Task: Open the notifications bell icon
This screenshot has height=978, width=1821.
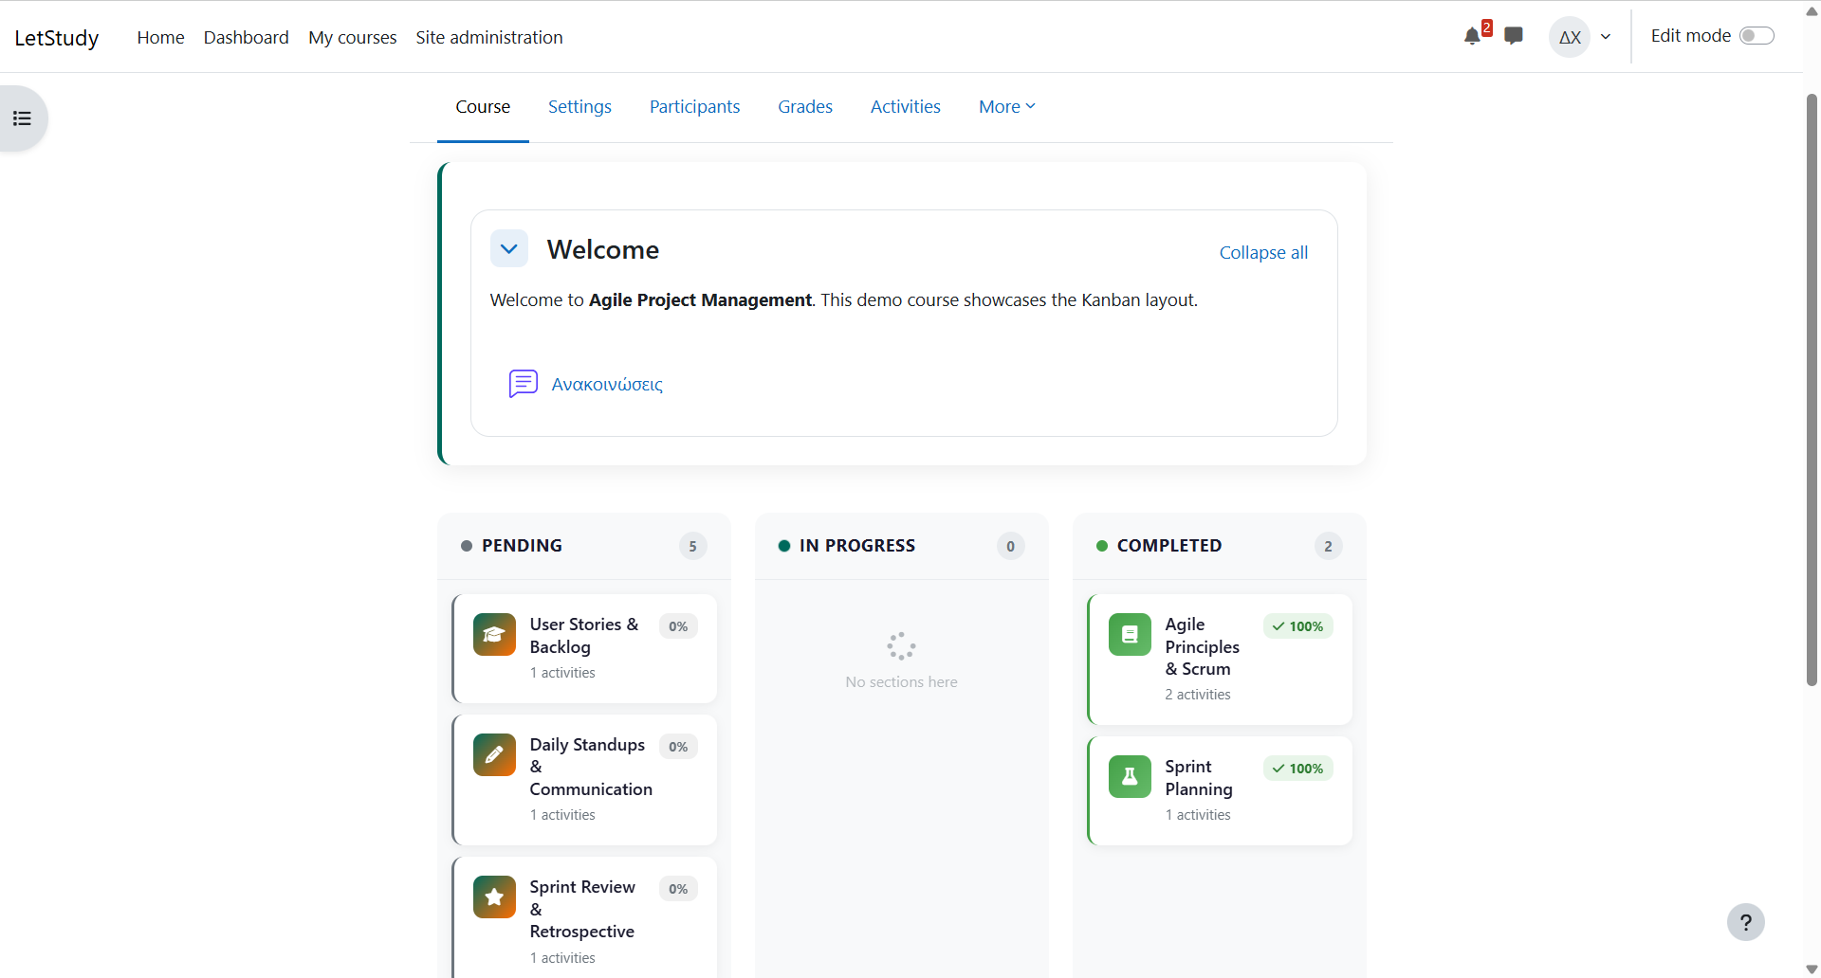Action: click(1472, 37)
